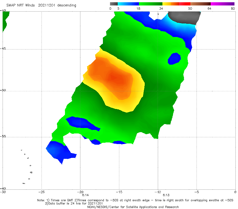Click the colorbar label '5'

pos(118,8)
